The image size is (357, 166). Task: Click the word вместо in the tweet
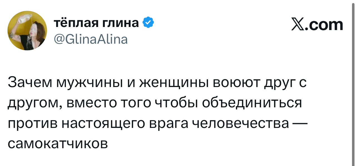coord(90,103)
